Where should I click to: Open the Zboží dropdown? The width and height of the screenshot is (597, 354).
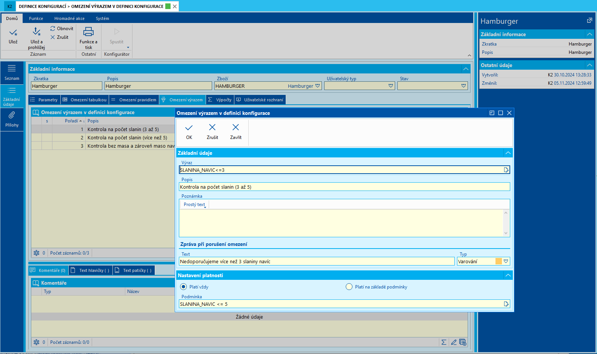click(x=318, y=86)
